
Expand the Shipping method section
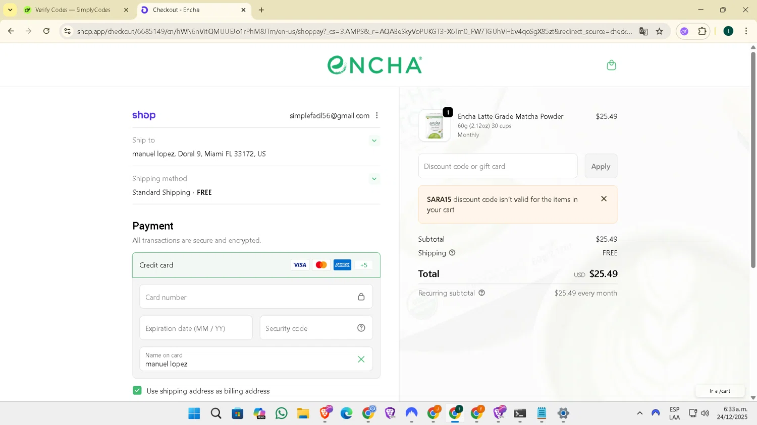tap(374, 179)
